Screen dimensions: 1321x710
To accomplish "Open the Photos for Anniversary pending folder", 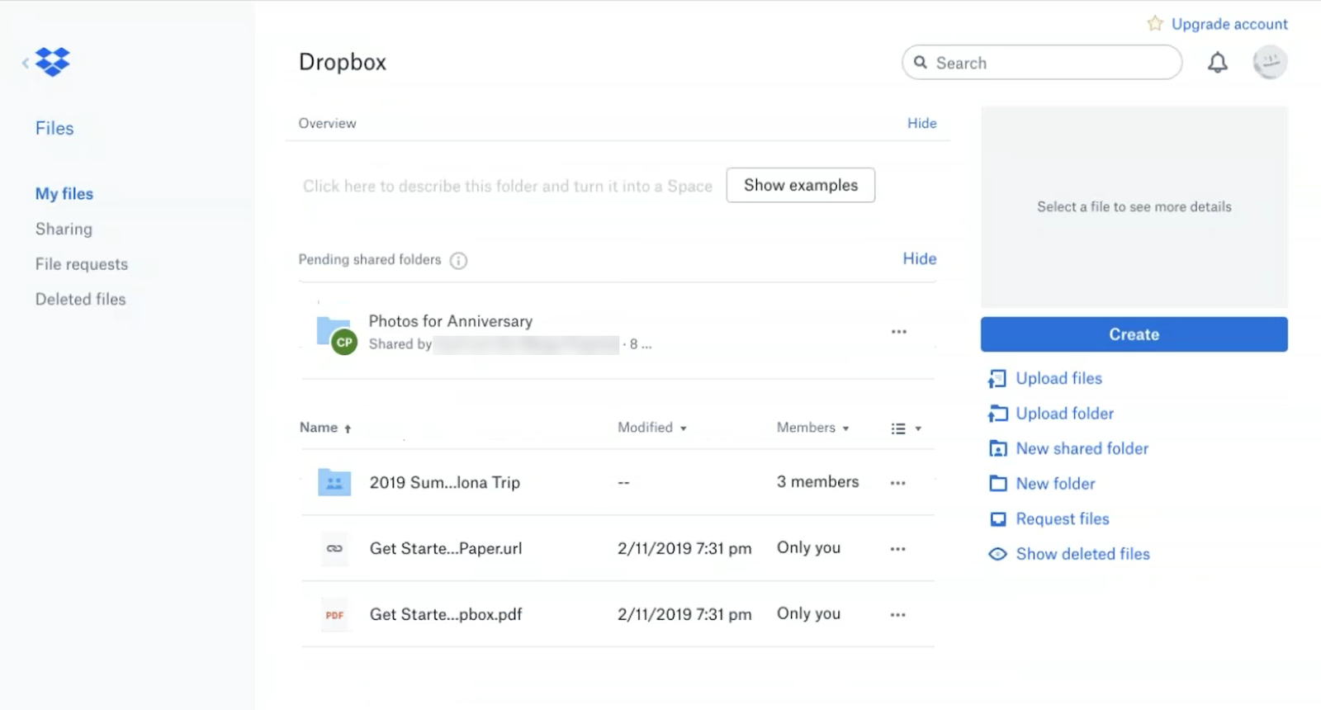I will (450, 321).
